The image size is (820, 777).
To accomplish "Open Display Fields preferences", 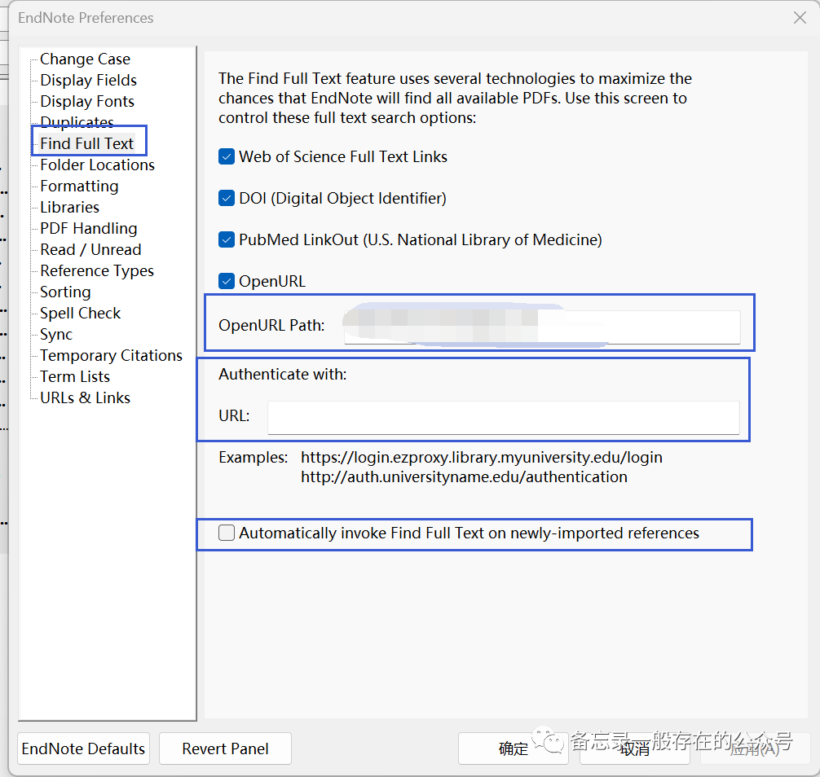I will (x=88, y=80).
